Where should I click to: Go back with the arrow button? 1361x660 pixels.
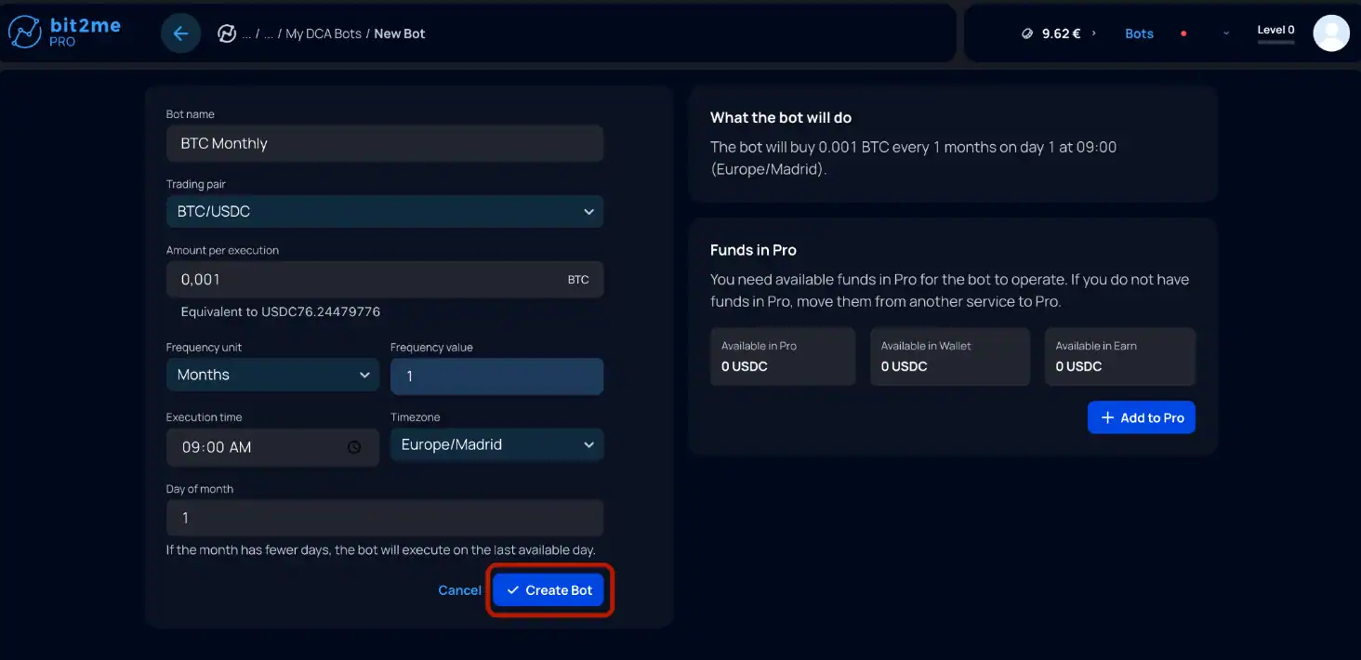pyautogui.click(x=180, y=33)
